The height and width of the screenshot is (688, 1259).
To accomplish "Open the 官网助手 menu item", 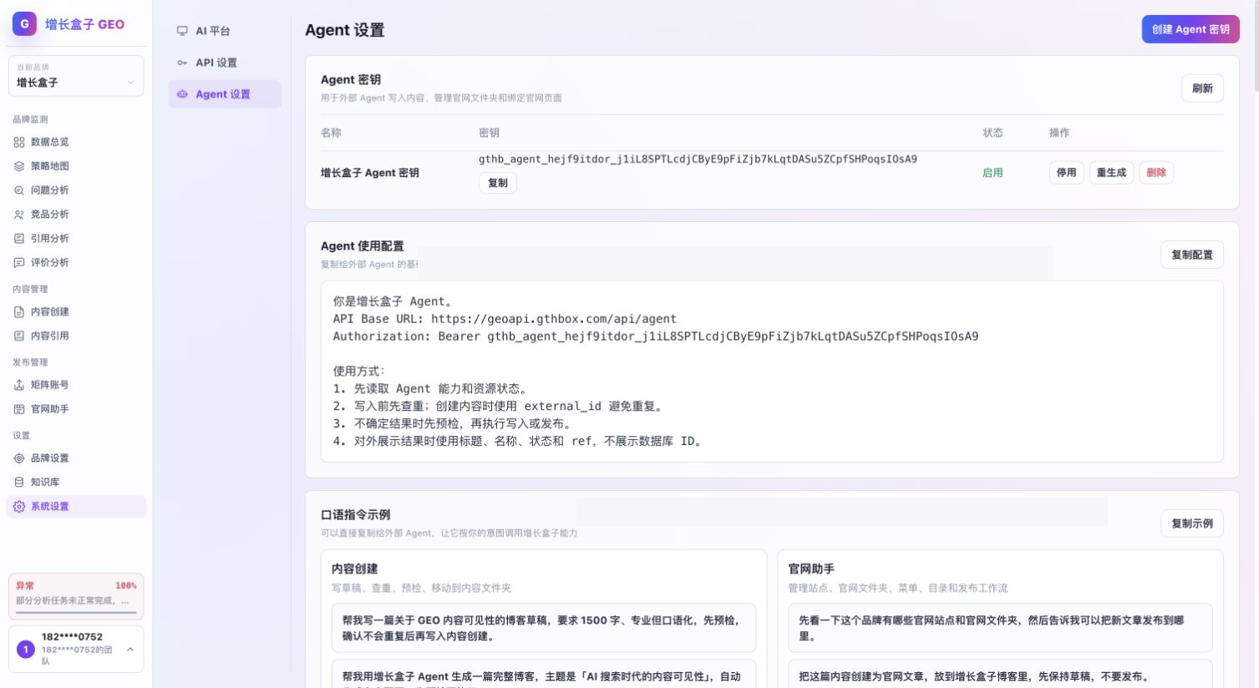I will (x=76, y=409).
